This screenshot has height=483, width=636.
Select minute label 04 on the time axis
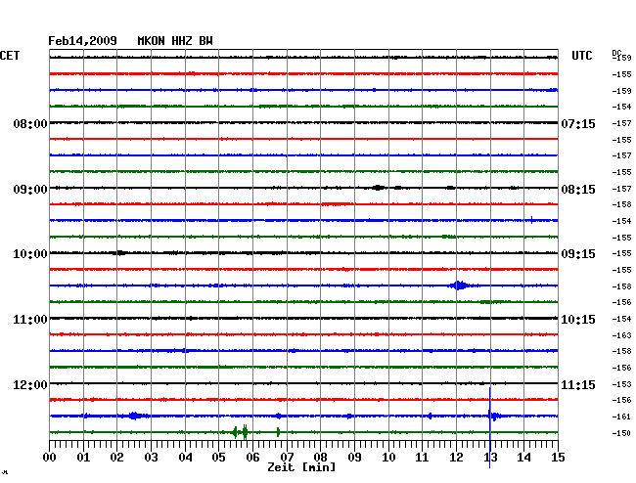coord(185,458)
